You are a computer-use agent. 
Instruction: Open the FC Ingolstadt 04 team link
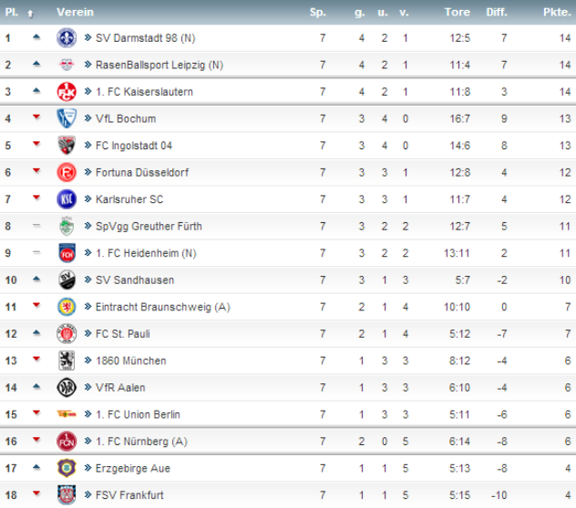133,146
